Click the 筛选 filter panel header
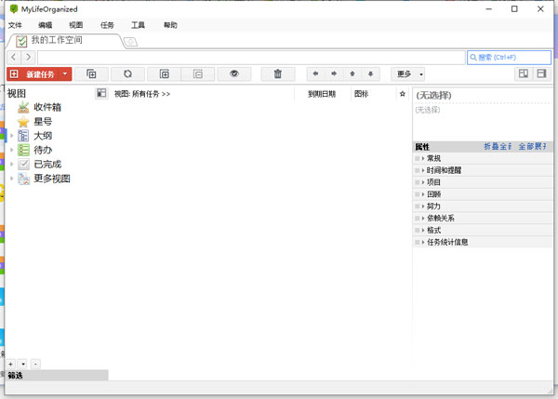 point(58,376)
